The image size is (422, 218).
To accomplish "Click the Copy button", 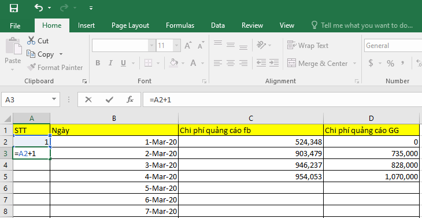I will click(x=40, y=54).
